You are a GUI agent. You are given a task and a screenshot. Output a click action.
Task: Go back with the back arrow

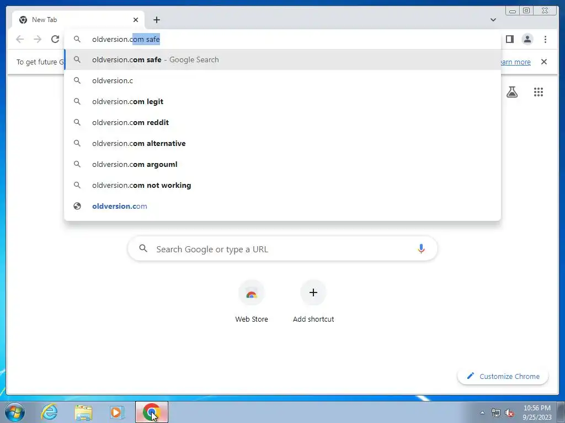[20, 39]
